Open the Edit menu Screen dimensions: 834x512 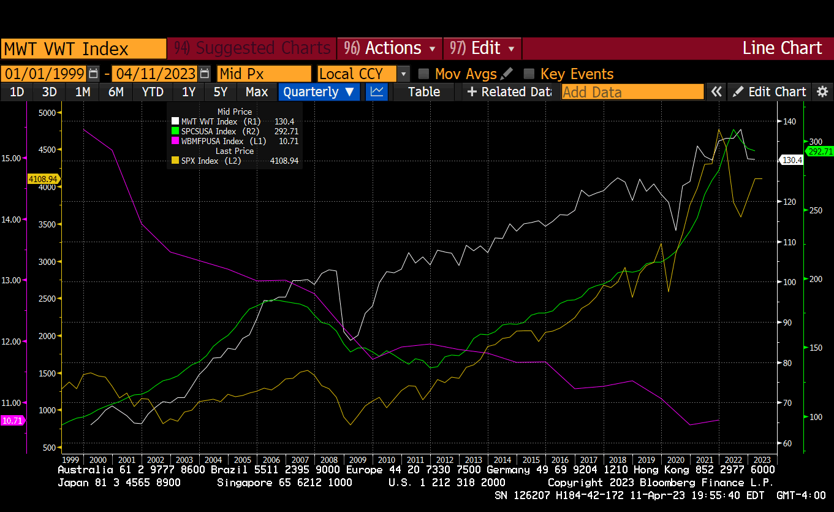[483, 48]
